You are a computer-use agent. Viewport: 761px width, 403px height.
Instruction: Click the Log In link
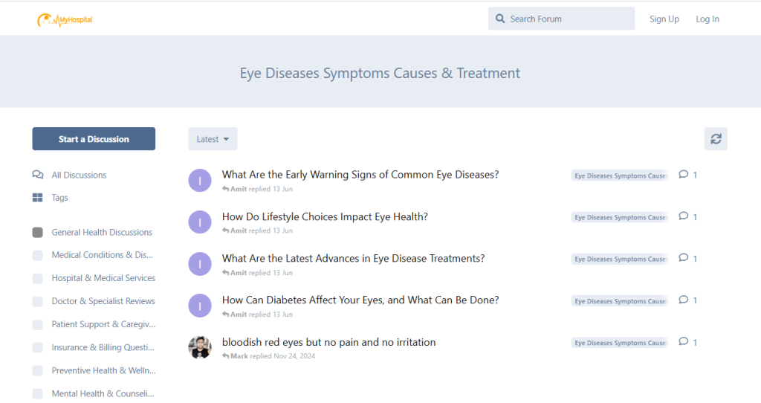tap(707, 19)
